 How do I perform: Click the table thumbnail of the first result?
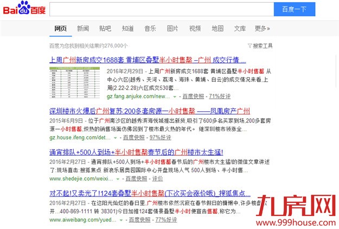tap(75, 82)
